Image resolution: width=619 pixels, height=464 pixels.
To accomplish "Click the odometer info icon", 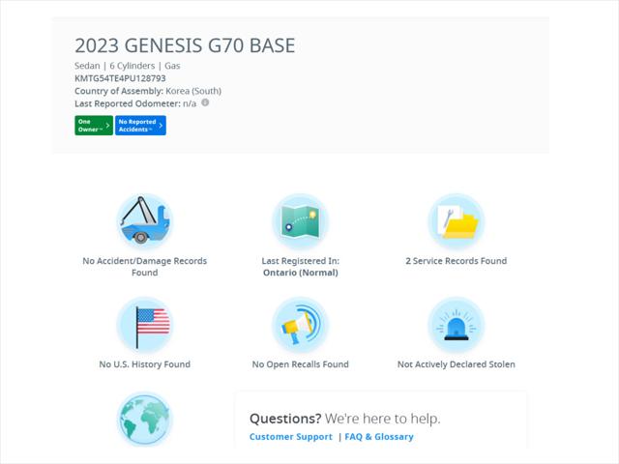I will pos(205,102).
